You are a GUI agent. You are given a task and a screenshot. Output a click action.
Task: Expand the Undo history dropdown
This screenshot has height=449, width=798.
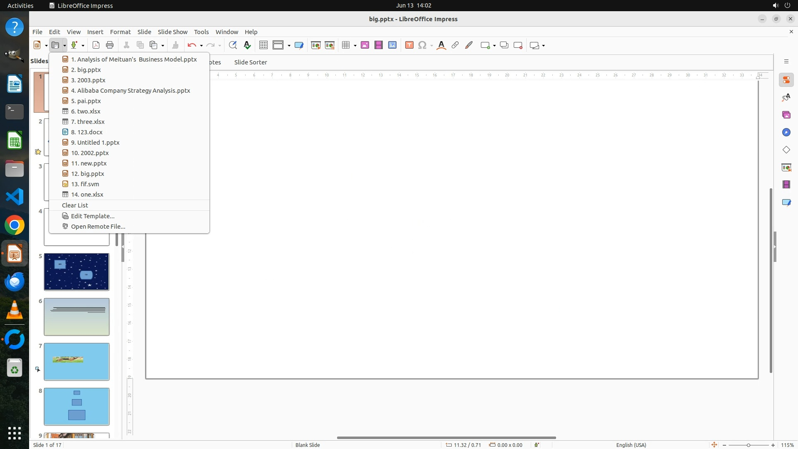coord(201,45)
